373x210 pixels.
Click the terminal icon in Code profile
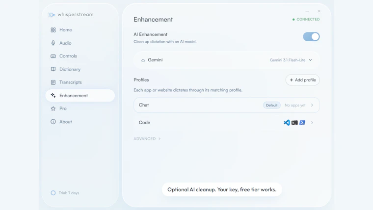coord(294,123)
